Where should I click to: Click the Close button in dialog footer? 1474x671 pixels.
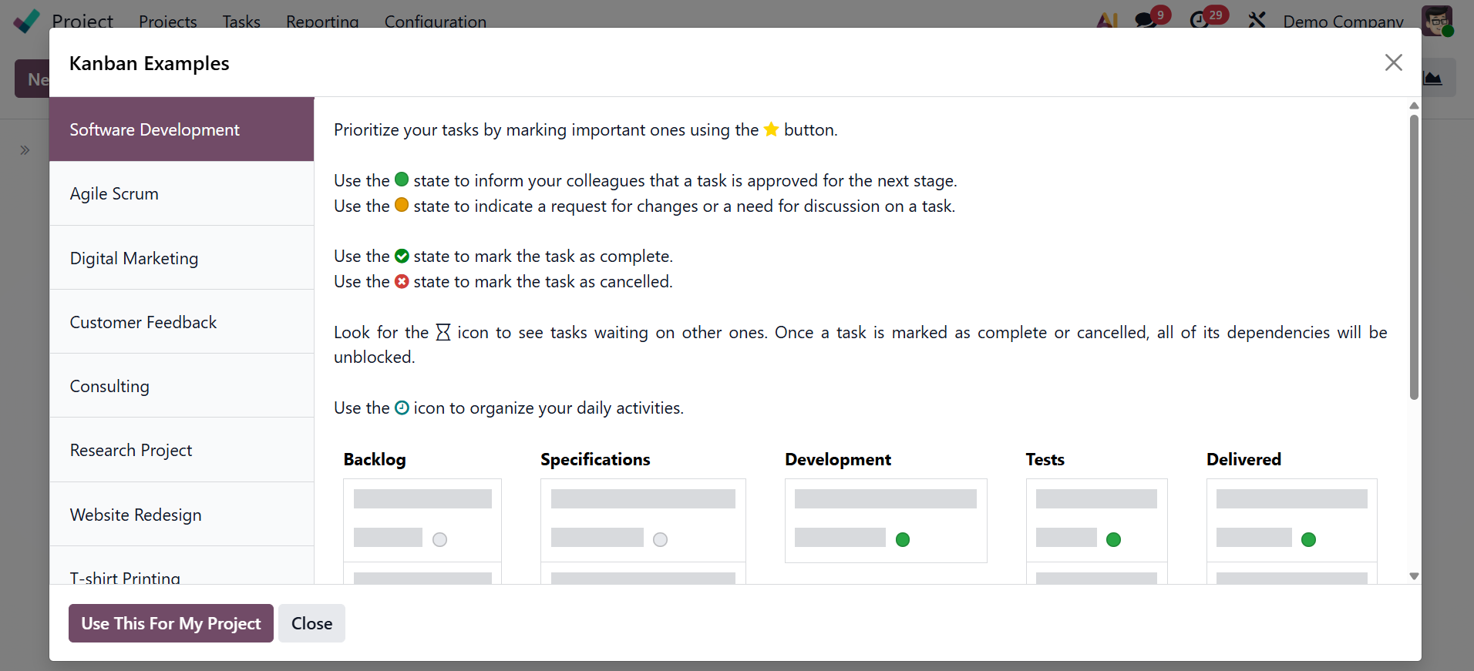point(311,623)
